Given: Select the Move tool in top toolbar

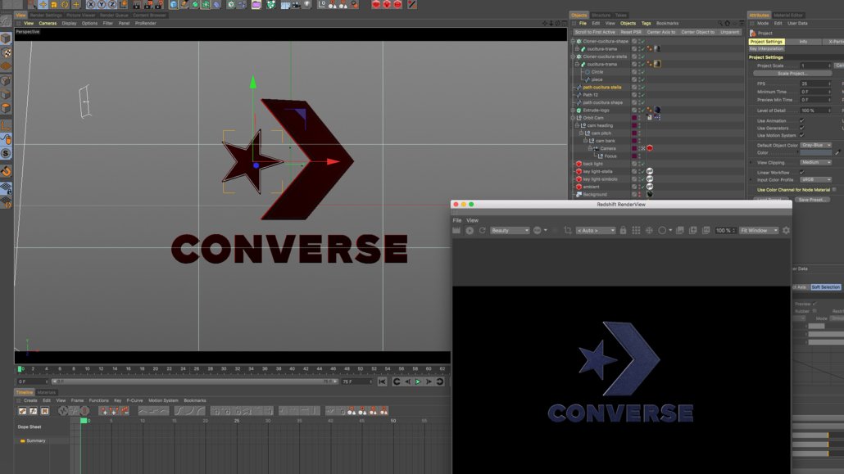Looking at the screenshot, I should pos(43,4).
